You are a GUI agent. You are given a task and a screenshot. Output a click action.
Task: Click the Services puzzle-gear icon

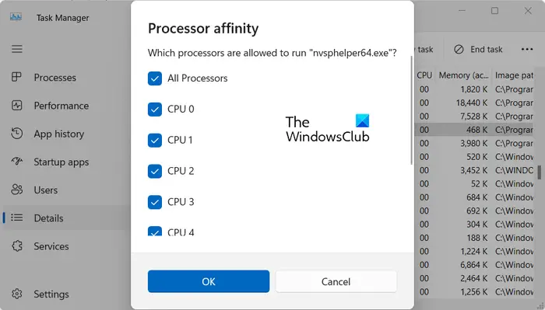[x=16, y=246]
